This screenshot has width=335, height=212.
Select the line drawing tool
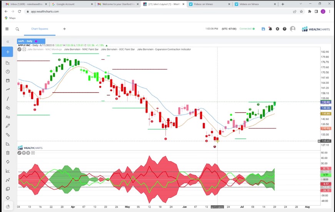pyautogui.click(x=8, y=99)
